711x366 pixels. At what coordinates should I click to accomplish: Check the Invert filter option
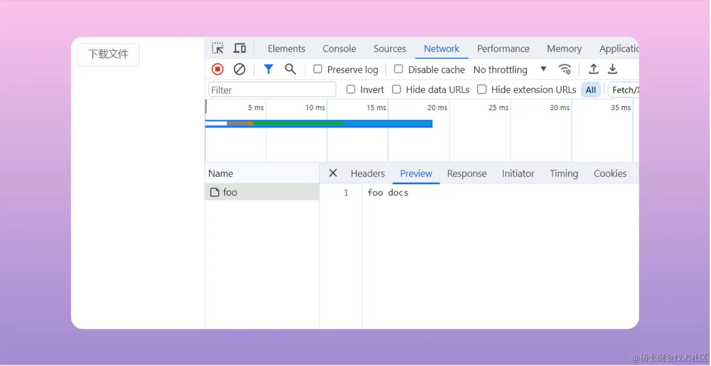click(x=351, y=89)
